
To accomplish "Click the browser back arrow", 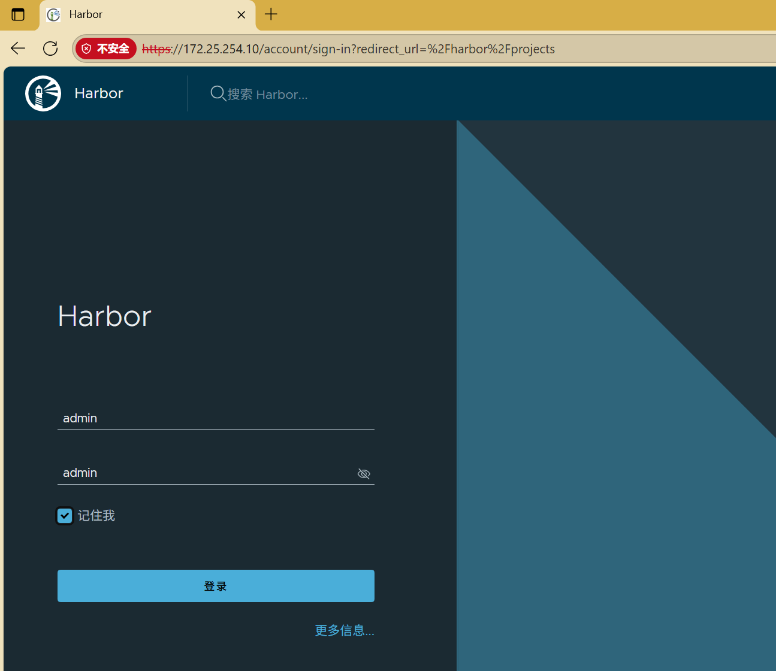I will (x=18, y=49).
